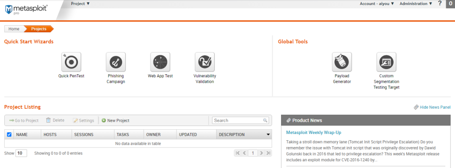
Task: Start the Web App Test wizard icon
Action: (x=160, y=62)
